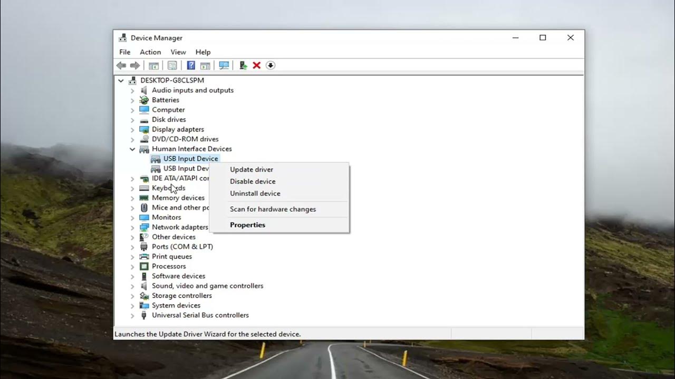Screen dimensions: 675x379
Task: Select the DVD/CD-ROM drives row
Action: tap(185, 139)
